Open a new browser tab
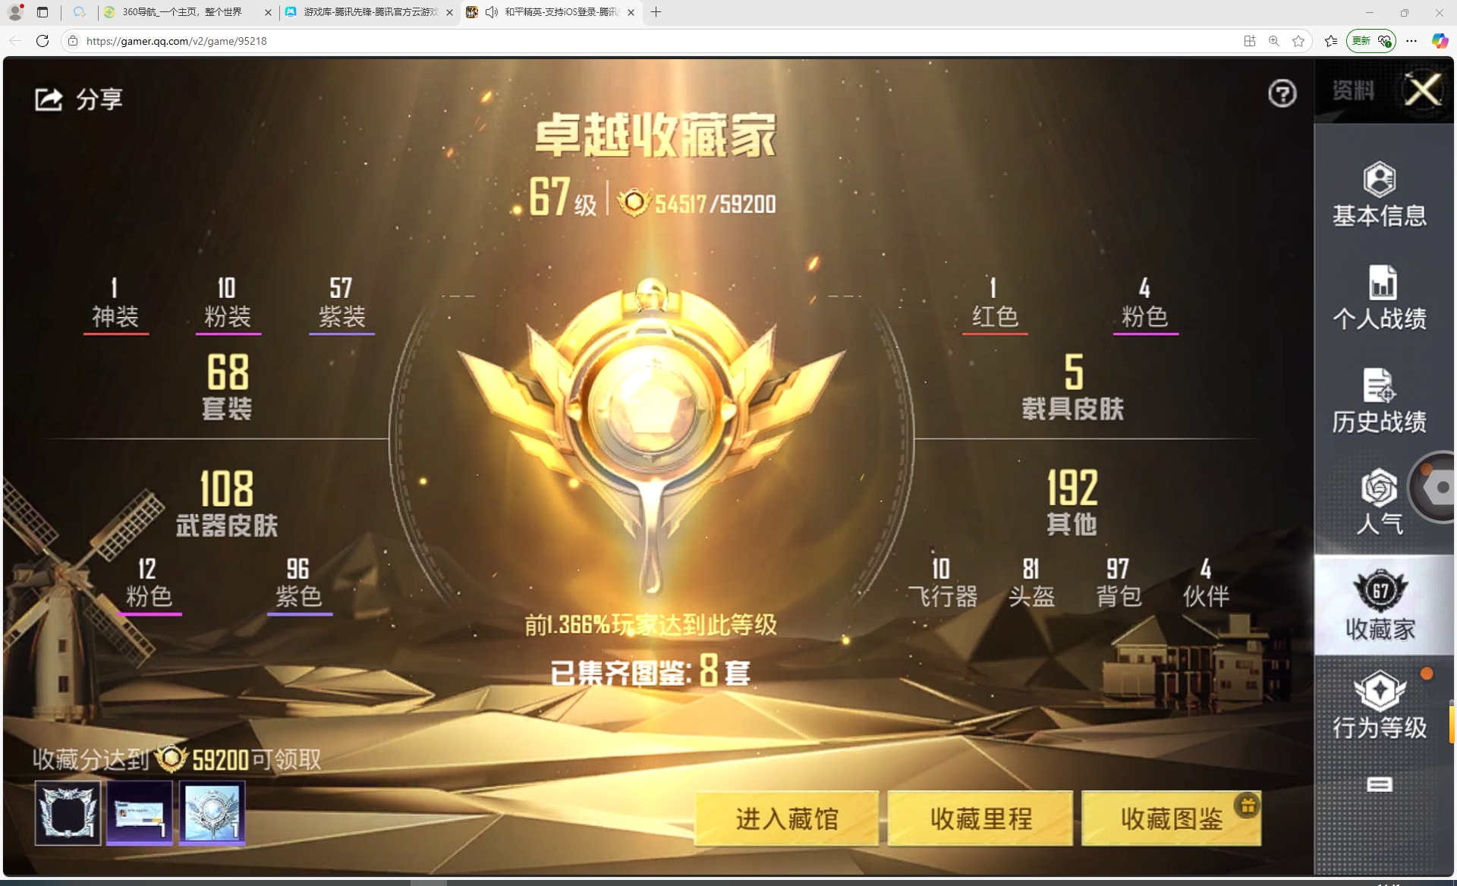 [x=656, y=12]
